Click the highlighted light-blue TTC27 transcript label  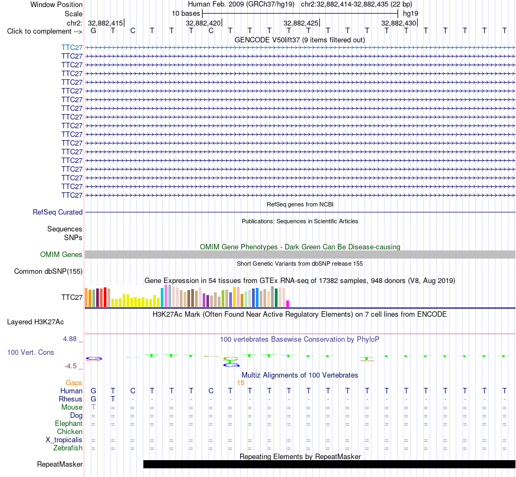[x=72, y=47]
